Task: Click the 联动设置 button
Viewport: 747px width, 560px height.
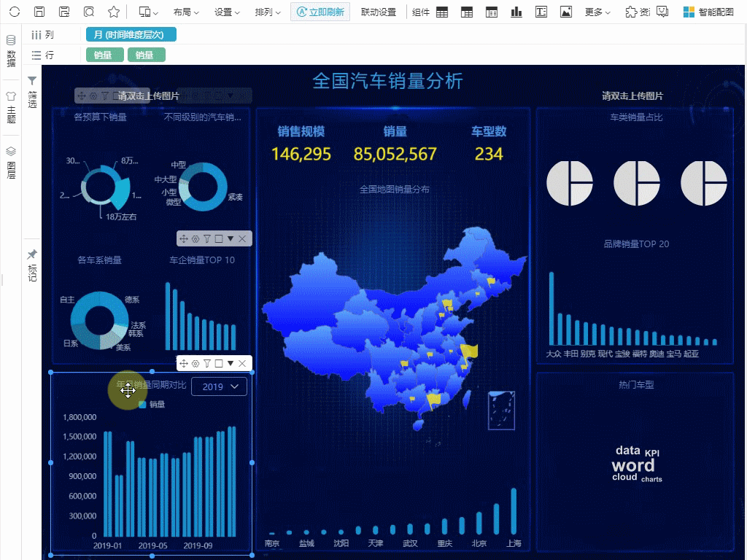Action: pyautogui.click(x=379, y=12)
